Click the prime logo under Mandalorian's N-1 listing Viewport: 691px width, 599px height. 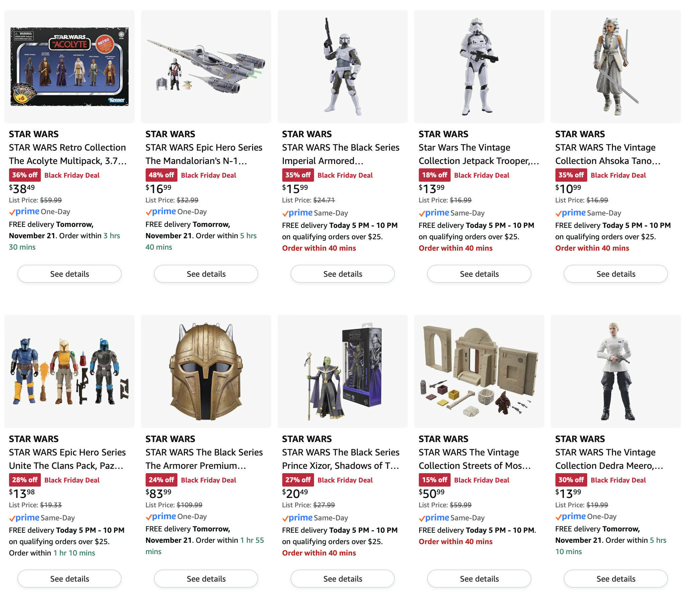[x=161, y=211]
